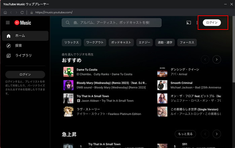Play オン・ザ・フロア album thumbnail
Viewport: 235px width, 148px height.
(x=162, y=98)
